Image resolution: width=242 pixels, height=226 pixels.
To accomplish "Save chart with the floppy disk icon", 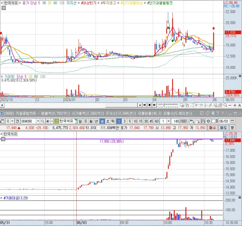I will [x=203, y=121].
